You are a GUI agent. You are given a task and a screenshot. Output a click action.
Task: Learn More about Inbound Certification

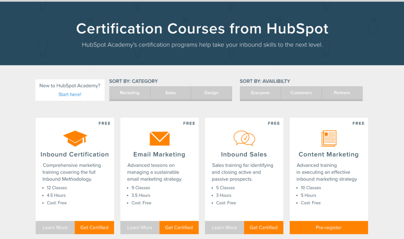55,227
